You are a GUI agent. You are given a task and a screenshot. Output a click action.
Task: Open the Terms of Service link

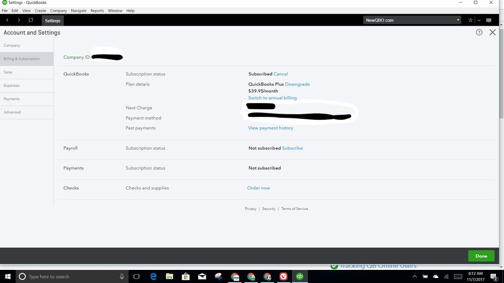click(x=295, y=209)
